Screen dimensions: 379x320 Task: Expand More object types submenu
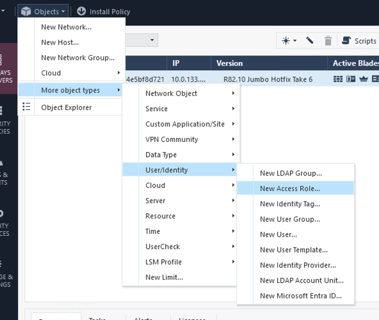(70, 90)
